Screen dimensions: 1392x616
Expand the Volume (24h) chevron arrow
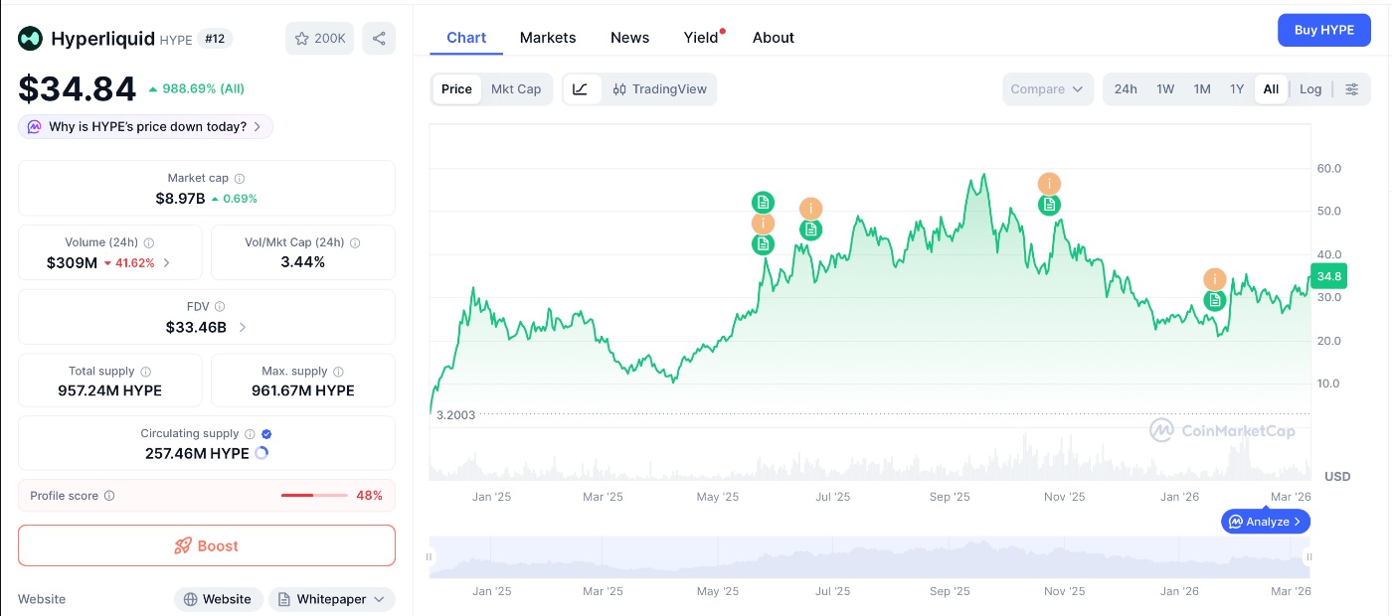(166, 263)
